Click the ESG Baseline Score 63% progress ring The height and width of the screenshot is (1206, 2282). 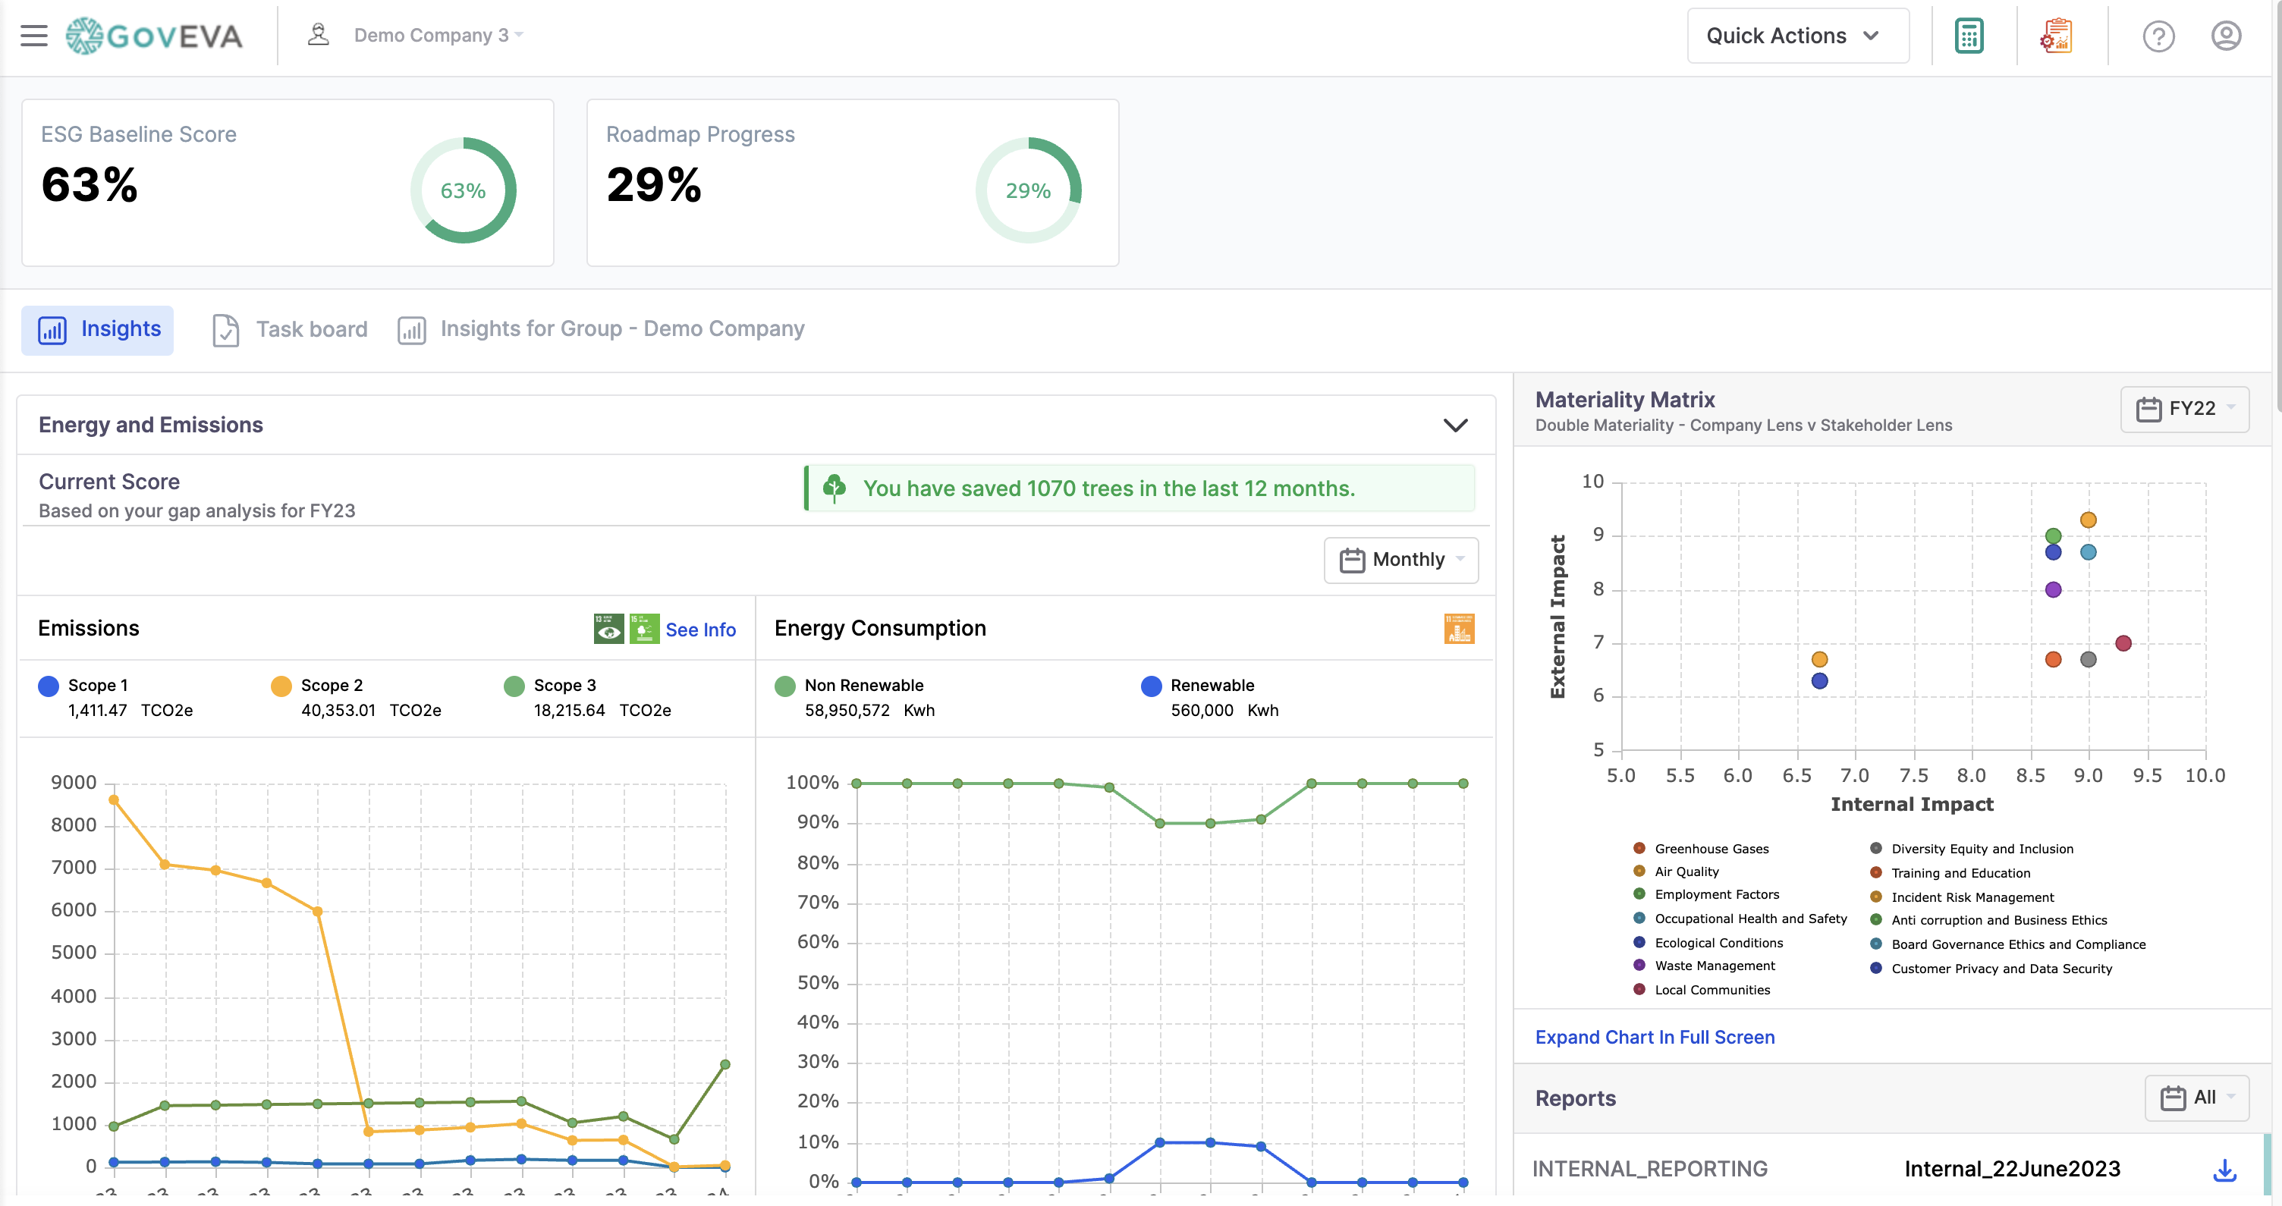click(x=463, y=190)
